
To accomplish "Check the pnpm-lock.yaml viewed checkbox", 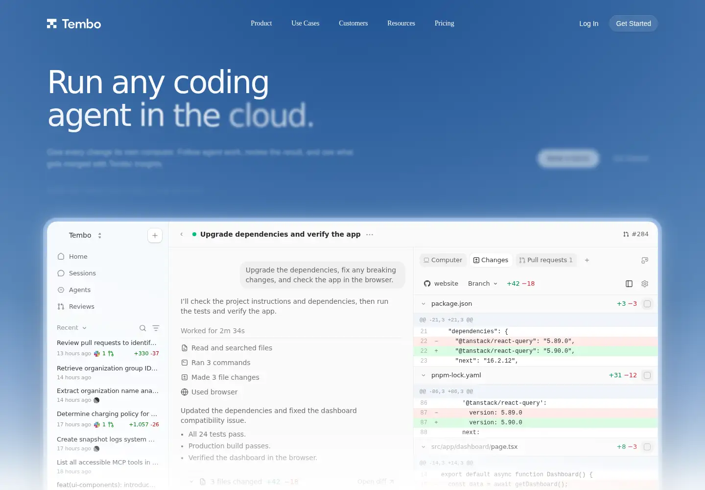I will 647,375.
